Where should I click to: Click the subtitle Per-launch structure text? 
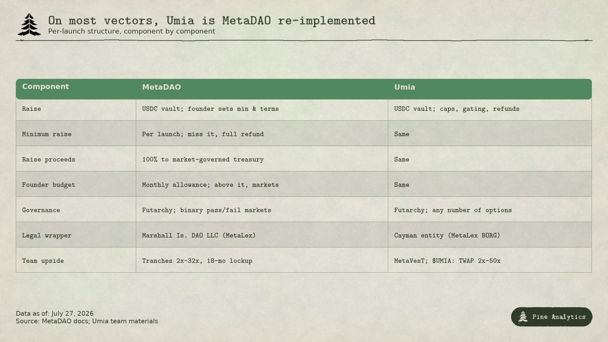click(132, 31)
